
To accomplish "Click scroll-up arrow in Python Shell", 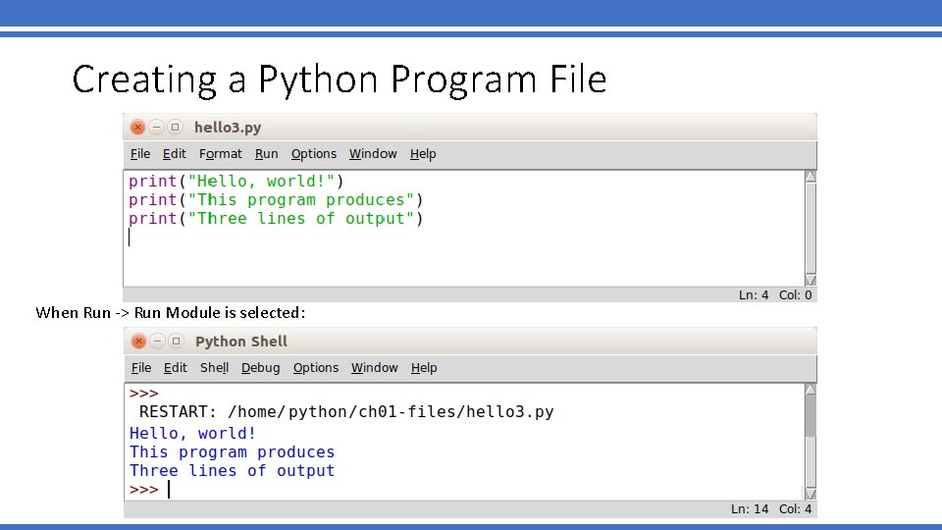I will [x=811, y=390].
